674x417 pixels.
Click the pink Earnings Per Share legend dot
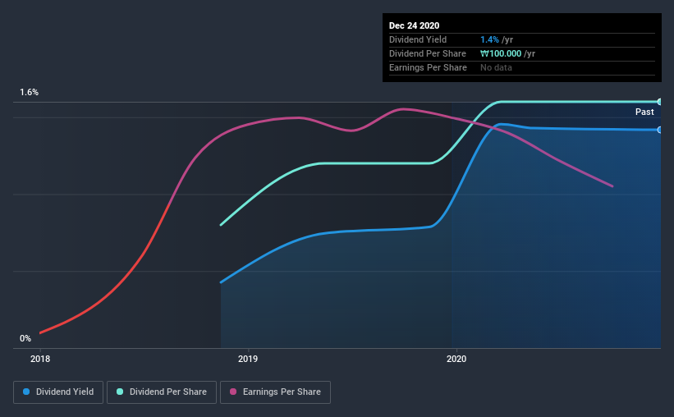(x=233, y=392)
